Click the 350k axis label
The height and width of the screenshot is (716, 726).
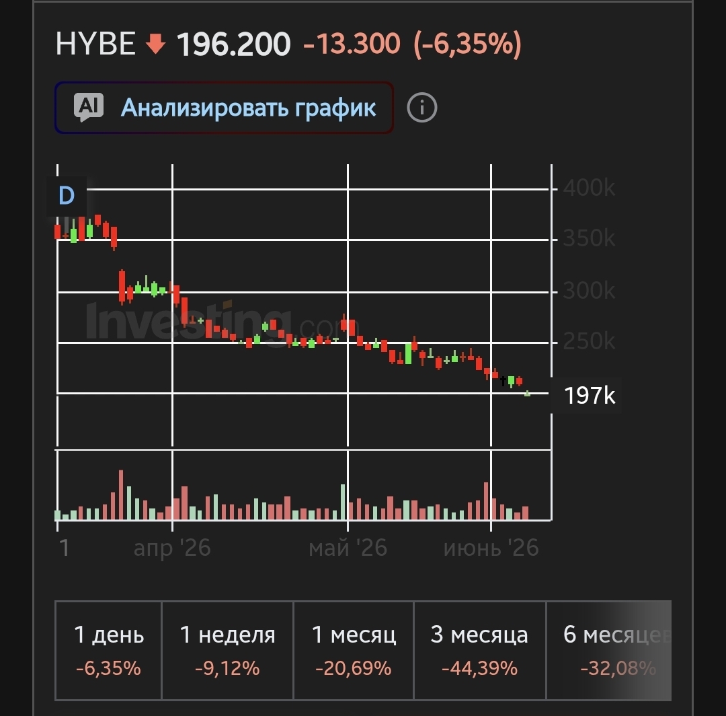click(589, 238)
